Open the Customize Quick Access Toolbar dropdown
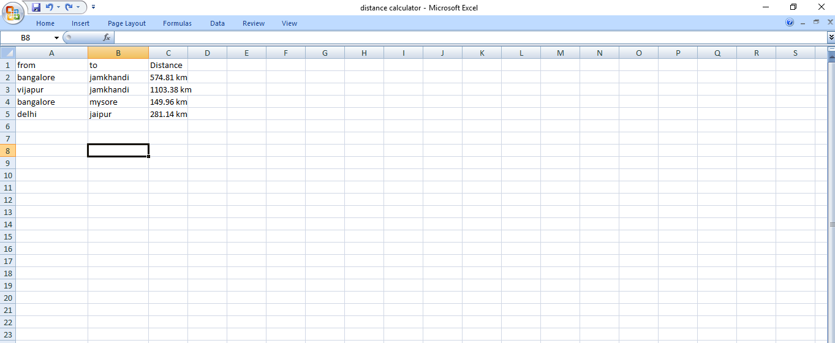 tap(93, 7)
